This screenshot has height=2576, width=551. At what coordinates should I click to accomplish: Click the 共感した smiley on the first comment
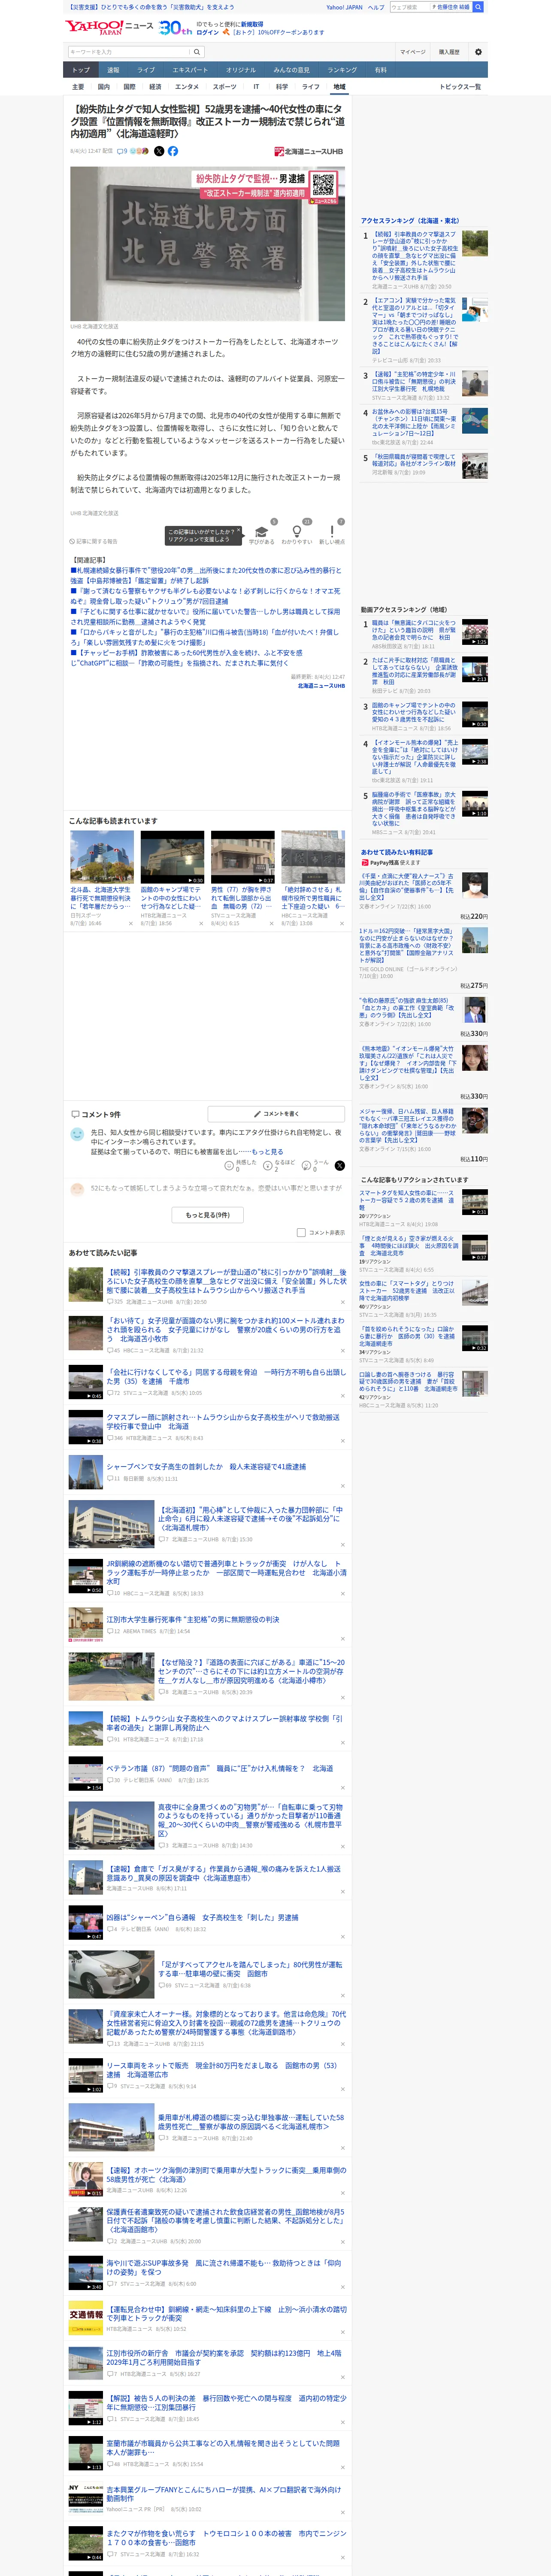(x=241, y=1165)
